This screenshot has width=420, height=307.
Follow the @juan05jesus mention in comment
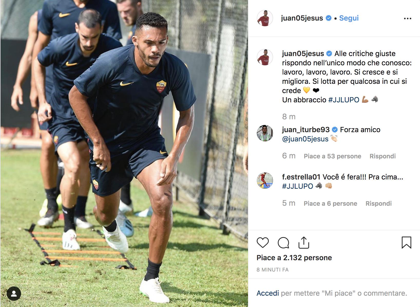[x=305, y=139]
